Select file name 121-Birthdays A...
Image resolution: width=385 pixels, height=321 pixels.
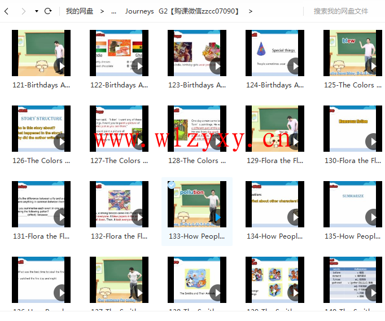(41, 85)
